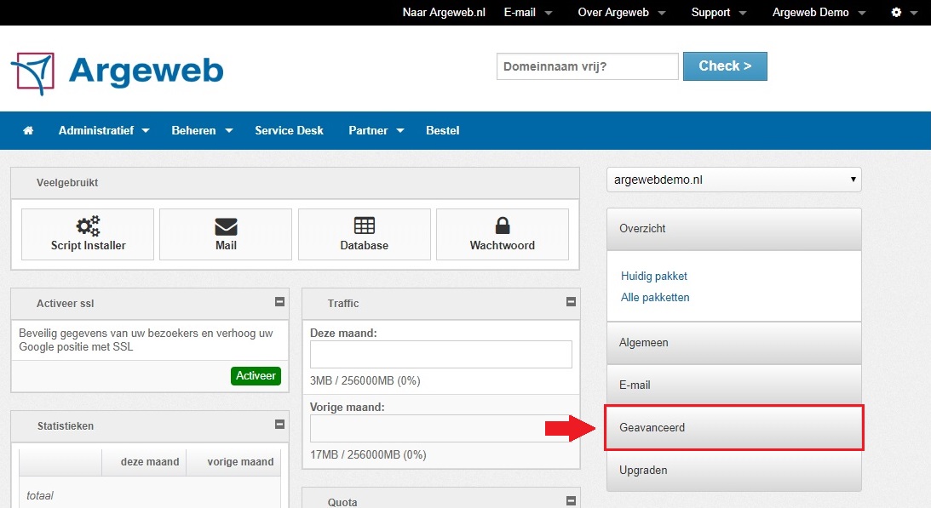The width and height of the screenshot is (931, 508).
Task: Open the Huidig pakket link
Action: [653, 276]
